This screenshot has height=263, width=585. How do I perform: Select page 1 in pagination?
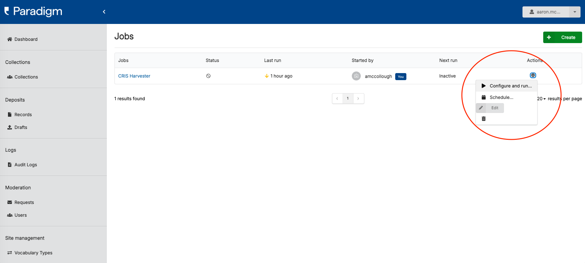pos(348,98)
